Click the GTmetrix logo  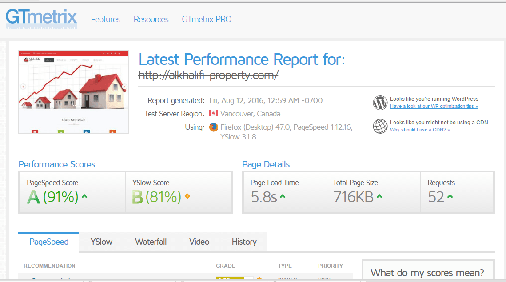pyautogui.click(x=41, y=19)
